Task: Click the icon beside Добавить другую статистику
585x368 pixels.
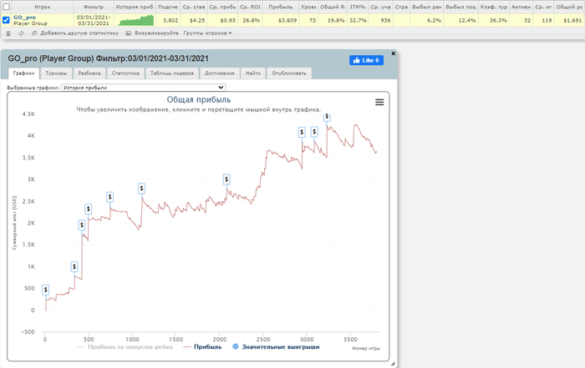Action: click(34, 33)
